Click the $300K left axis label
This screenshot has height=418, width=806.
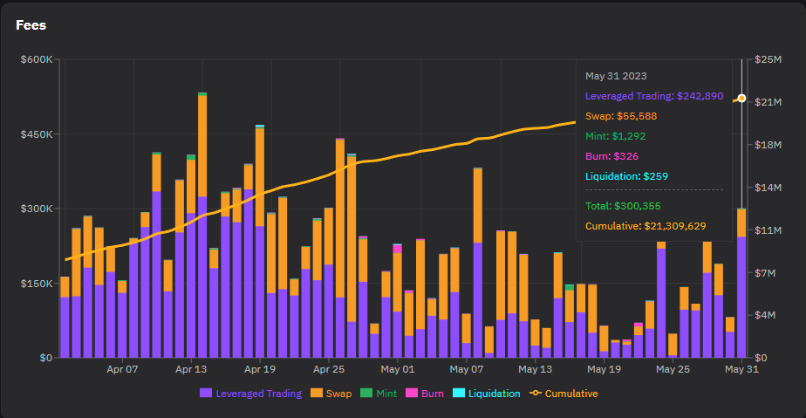point(37,209)
